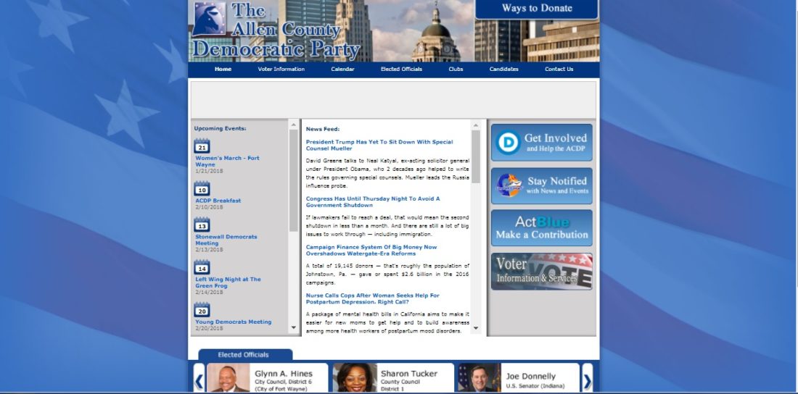Click Get Involved and Help the ACDP banner

point(541,143)
